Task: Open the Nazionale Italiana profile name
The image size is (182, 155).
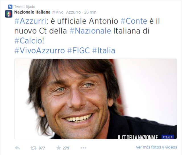Action: (x=32, y=12)
